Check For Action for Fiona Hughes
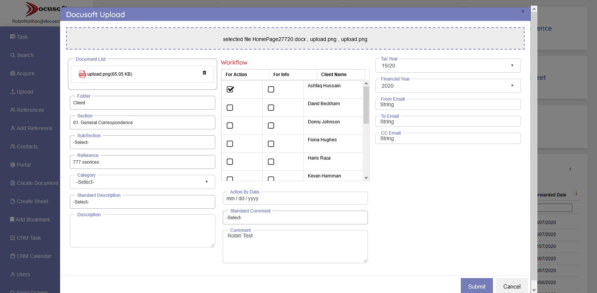Image resolution: width=597 pixels, height=293 pixels. [x=230, y=144]
